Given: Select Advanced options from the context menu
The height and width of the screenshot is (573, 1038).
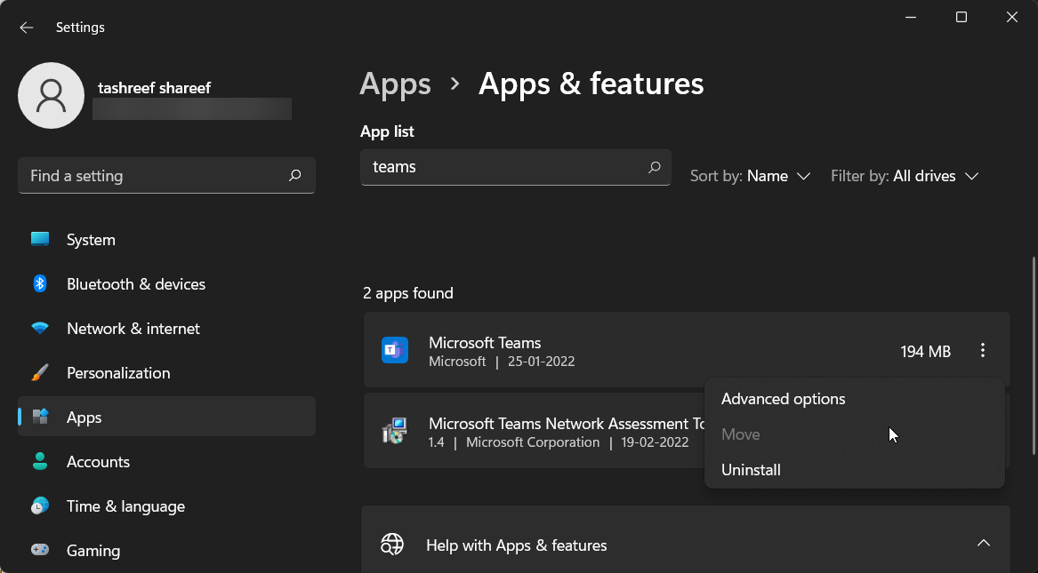Looking at the screenshot, I should click(783, 398).
